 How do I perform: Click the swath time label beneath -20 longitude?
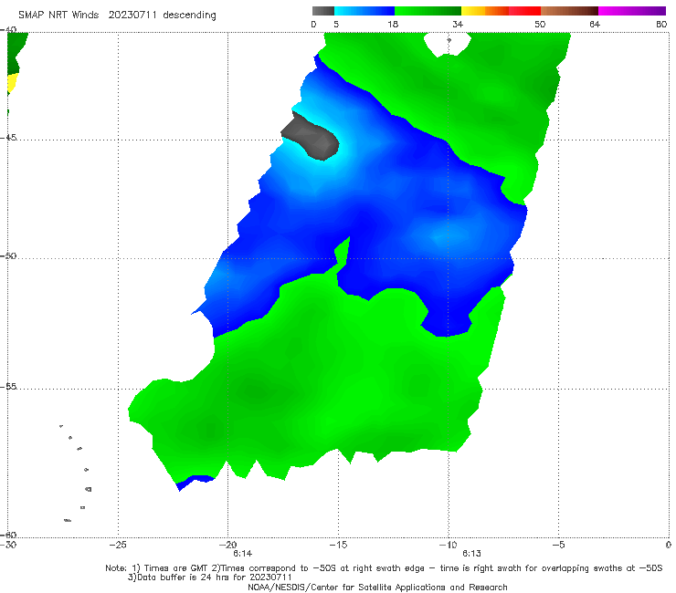click(x=243, y=554)
